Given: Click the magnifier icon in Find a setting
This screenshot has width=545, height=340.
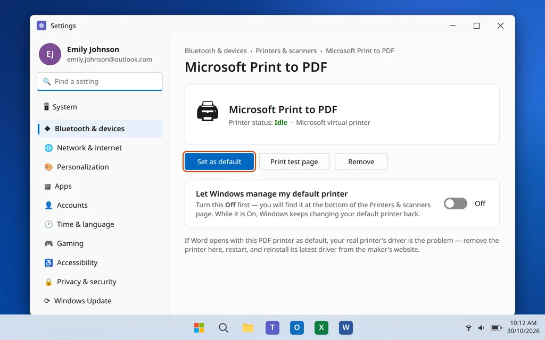Looking at the screenshot, I should click(x=47, y=81).
